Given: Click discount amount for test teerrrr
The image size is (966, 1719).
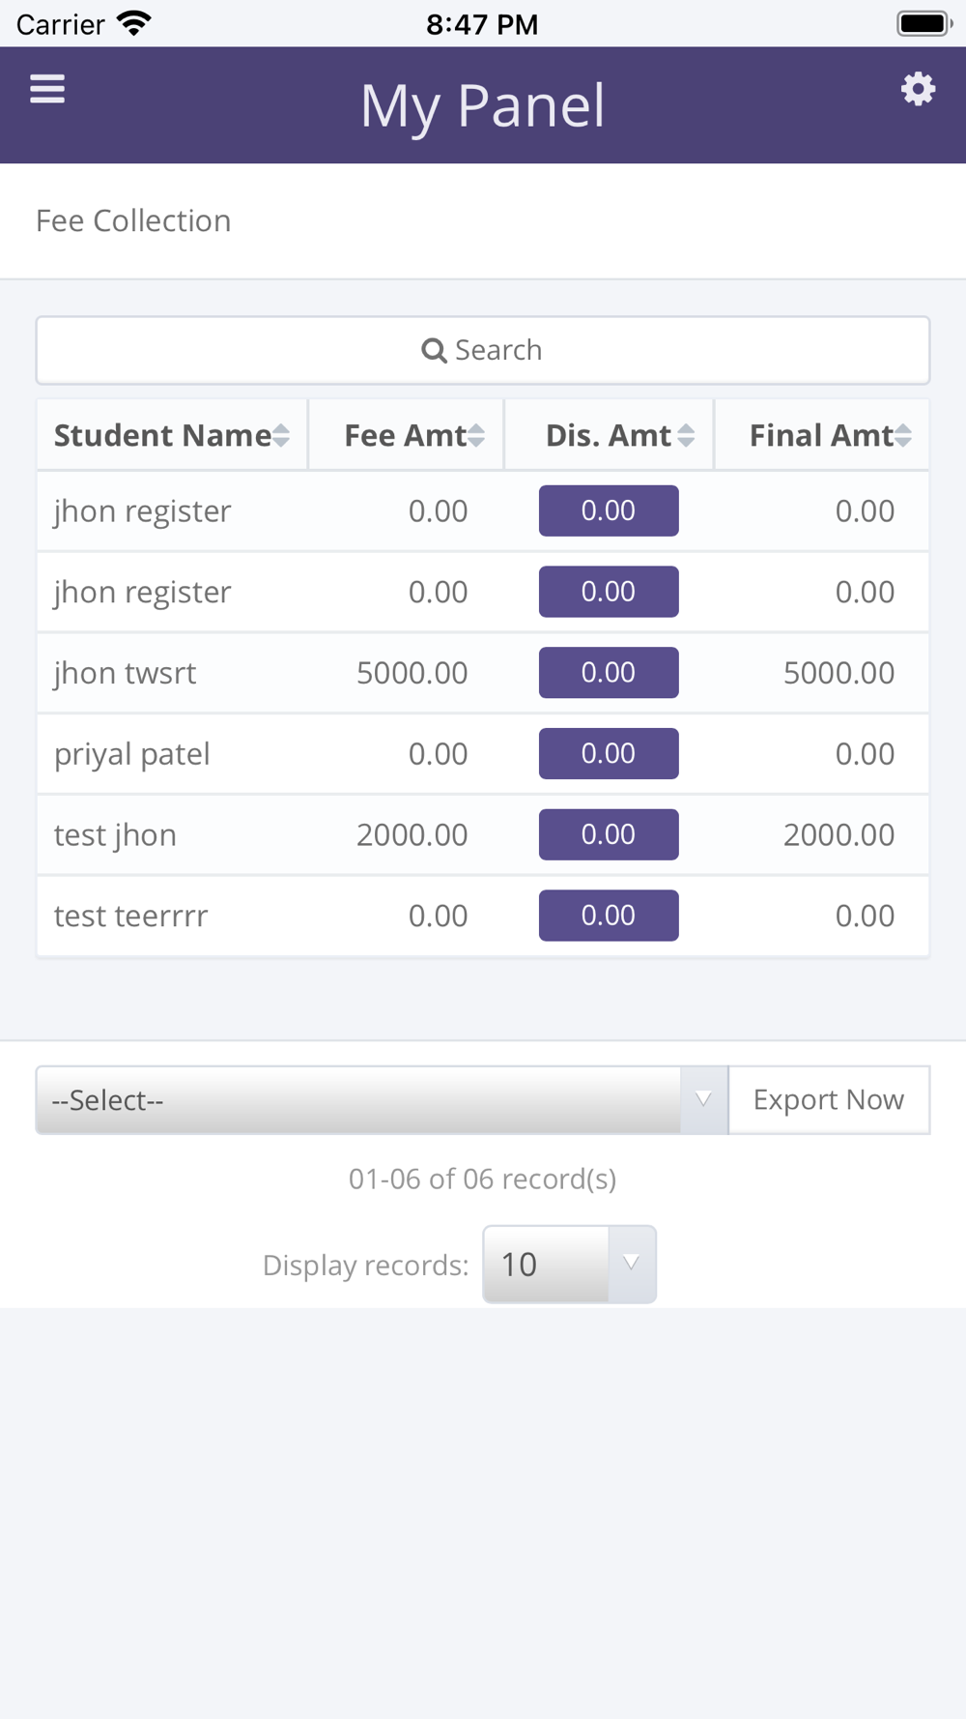Looking at the screenshot, I should click(609, 916).
